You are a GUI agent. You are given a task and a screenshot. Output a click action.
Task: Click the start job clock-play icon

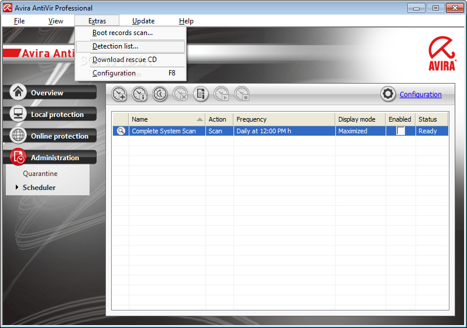[221, 94]
